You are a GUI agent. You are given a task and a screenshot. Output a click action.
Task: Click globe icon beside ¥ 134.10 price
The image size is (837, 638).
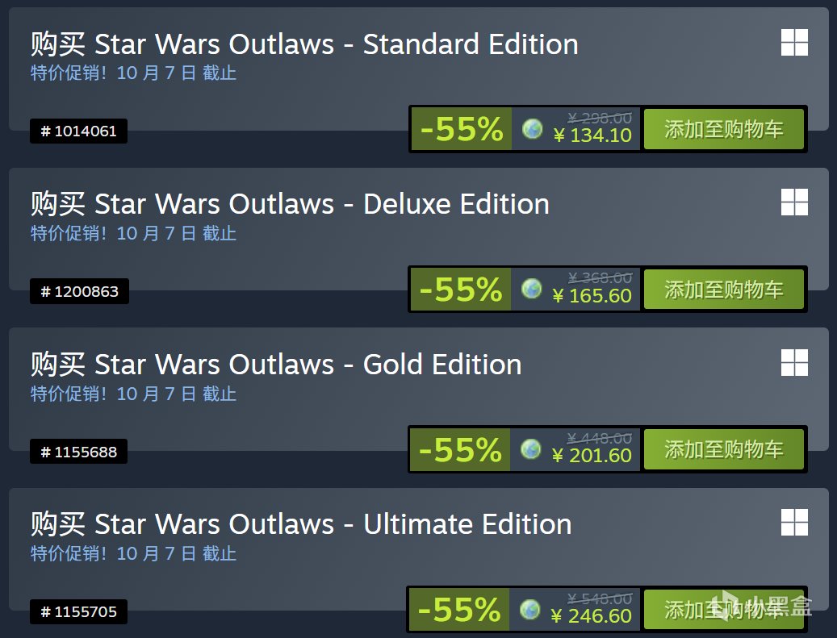point(533,129)
